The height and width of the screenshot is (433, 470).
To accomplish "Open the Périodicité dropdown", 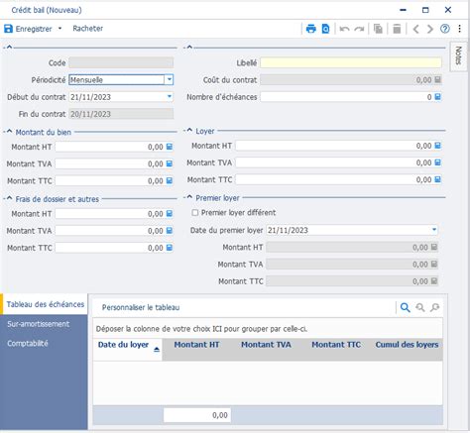I will point(170,79).
